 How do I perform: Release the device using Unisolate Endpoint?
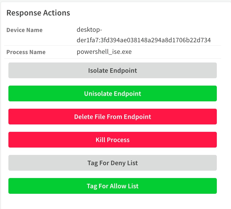[x=113, y=93]
